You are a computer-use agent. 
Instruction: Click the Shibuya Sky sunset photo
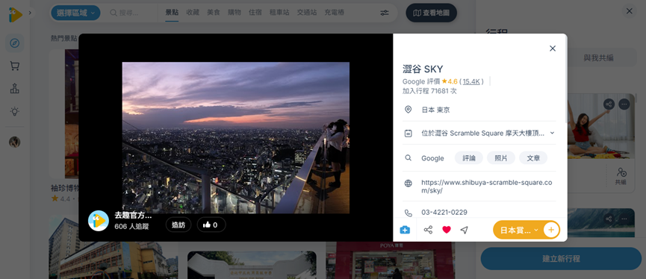[x=236, y=138]
